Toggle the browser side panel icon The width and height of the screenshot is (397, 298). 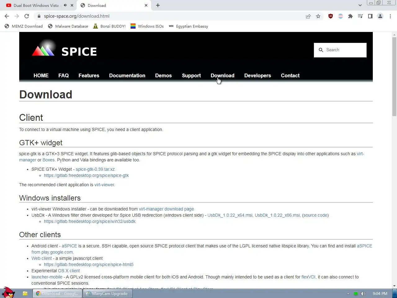(x=370, y=16)
